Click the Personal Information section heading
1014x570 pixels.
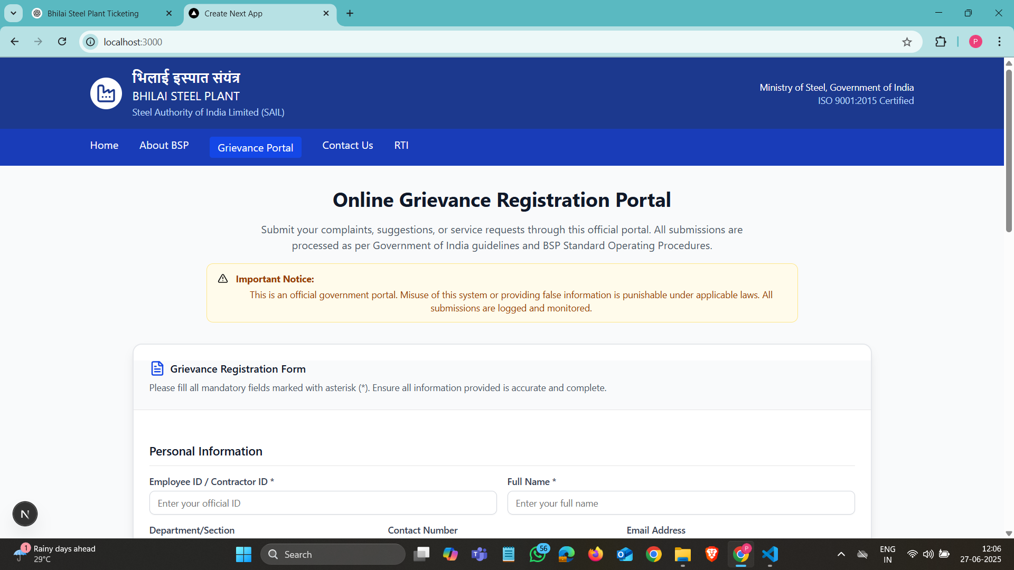pos(206,451)
